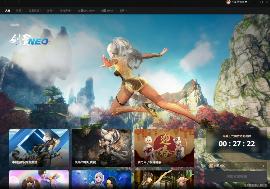This screenshot has width=270, height=189.
Task: Maximize the launcher window
Action: [x=261, y=2]
